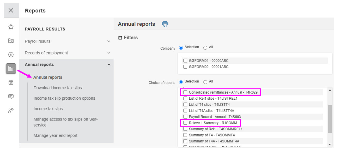Collapse the Filters section
This screenshot has width=340, height=150.
(x=120, y=38)
